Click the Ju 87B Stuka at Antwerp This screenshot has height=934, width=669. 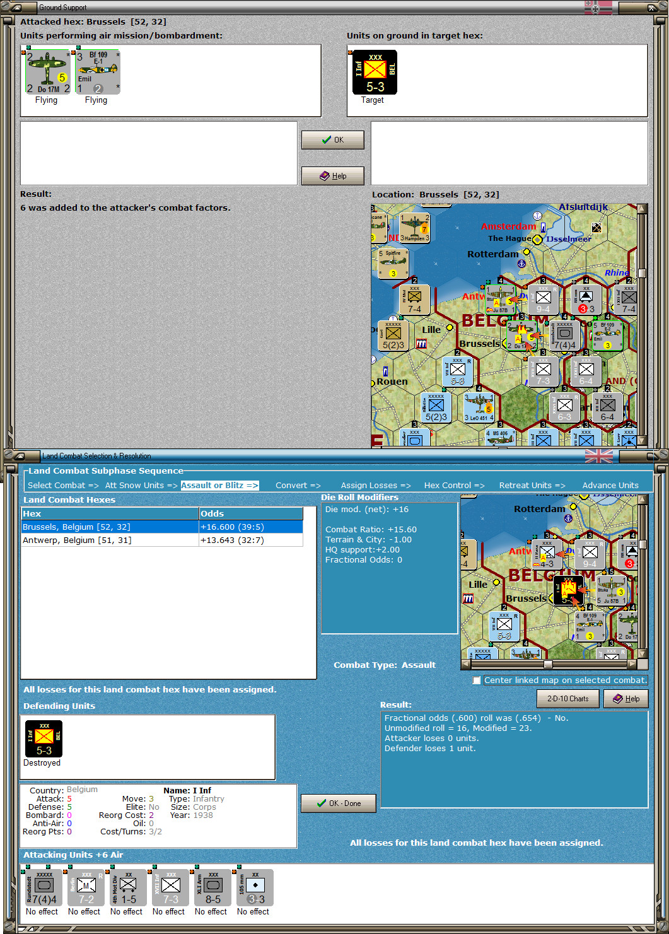point(500,300)
